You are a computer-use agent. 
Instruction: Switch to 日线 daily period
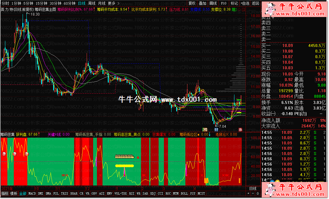pyautogui.click(x=82, y=3)
